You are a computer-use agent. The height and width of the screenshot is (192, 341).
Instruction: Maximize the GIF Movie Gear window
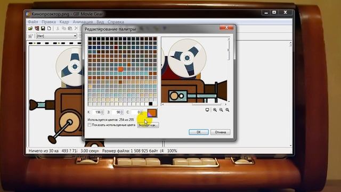coord(274,12)
